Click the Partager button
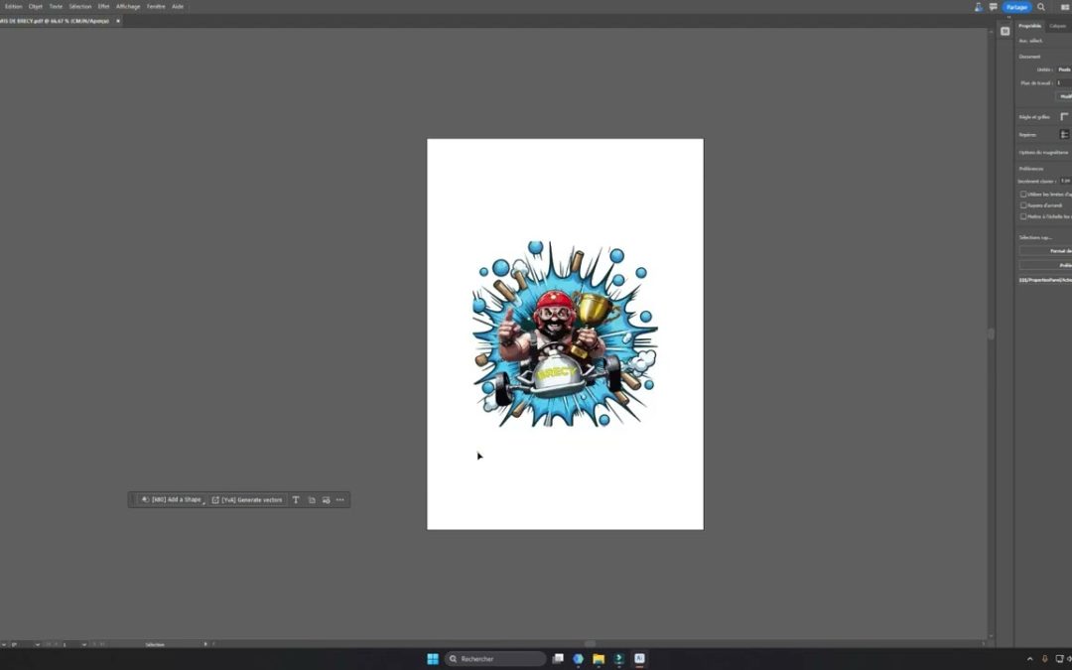The width and height of the screenshot is (1072, 670). pyautogui.click(x=1016, y=7)
